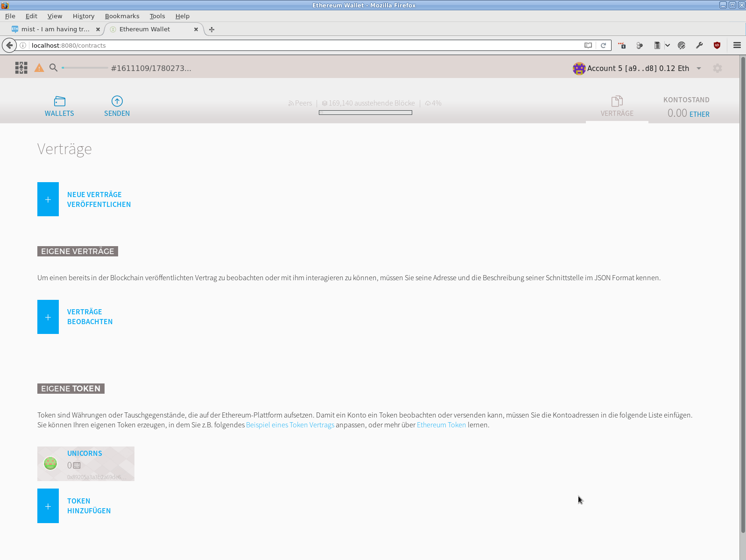Open the View menu
The width and height of the screenshot is (746, 560).
point(55,16)
